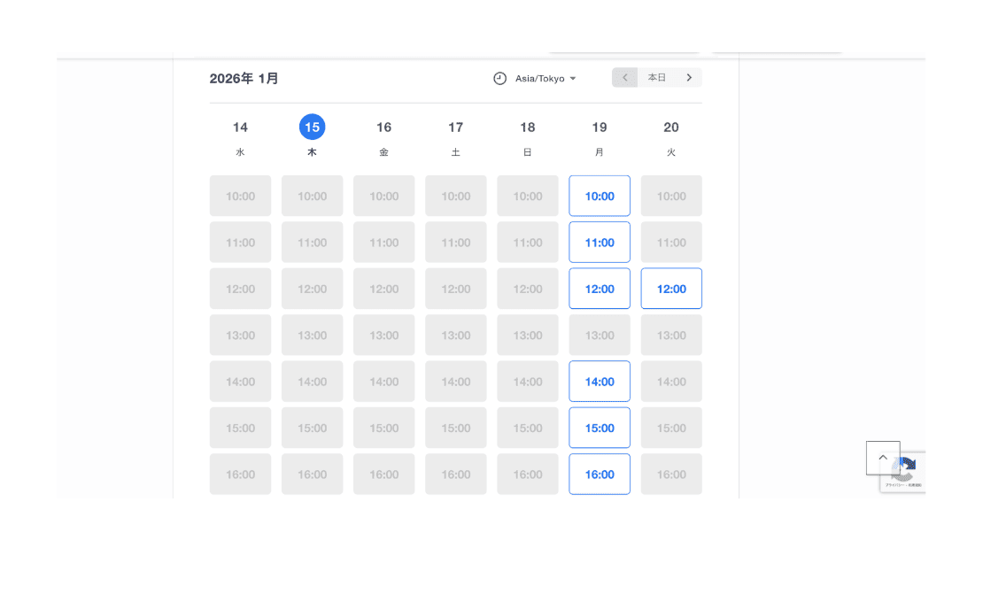Viewport: 1006px width, 595px height.
Task: Book the 15:00 slot on Monday 19
Action: pyautogui.click(x=600, y=429)
